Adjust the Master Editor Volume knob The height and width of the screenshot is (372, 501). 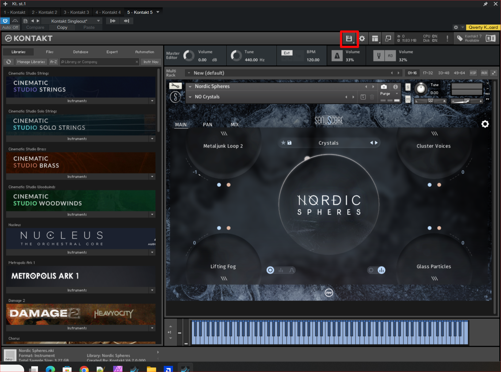point(189,56)
